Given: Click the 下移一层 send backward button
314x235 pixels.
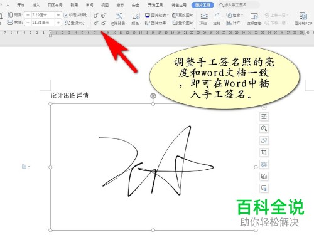Looking at the screenshot, I should (x=276, y=23).
